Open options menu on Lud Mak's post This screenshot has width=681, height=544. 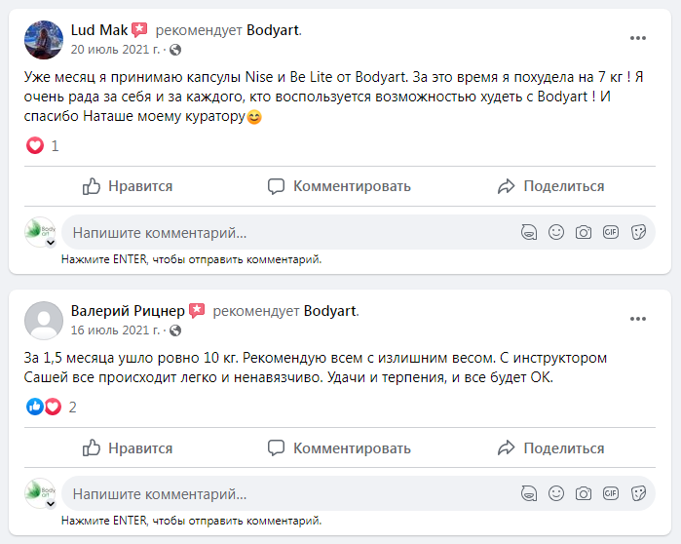point(638,38)
